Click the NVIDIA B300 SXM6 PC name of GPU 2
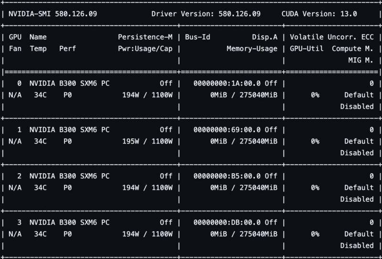The height and width of the screenshot is (259, 382). pos(69,176)
